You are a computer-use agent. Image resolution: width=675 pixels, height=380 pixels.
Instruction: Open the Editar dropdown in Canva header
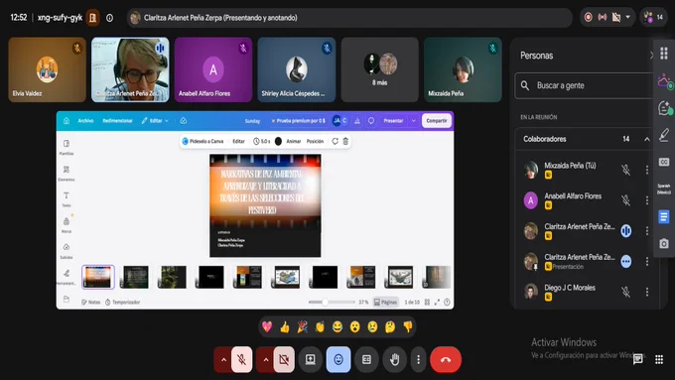coord(155,121)
